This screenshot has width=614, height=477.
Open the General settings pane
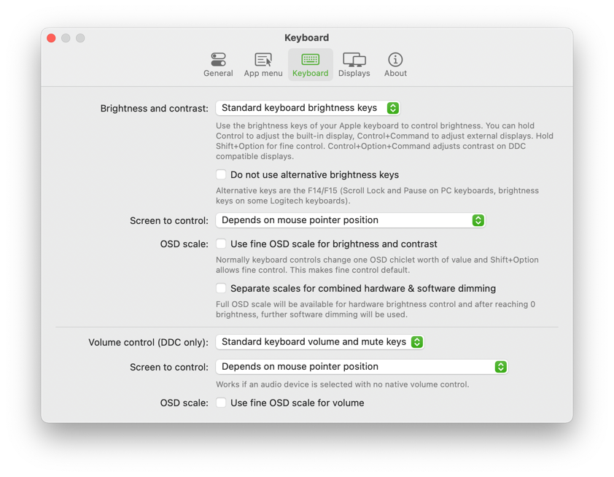pos(218,60)
